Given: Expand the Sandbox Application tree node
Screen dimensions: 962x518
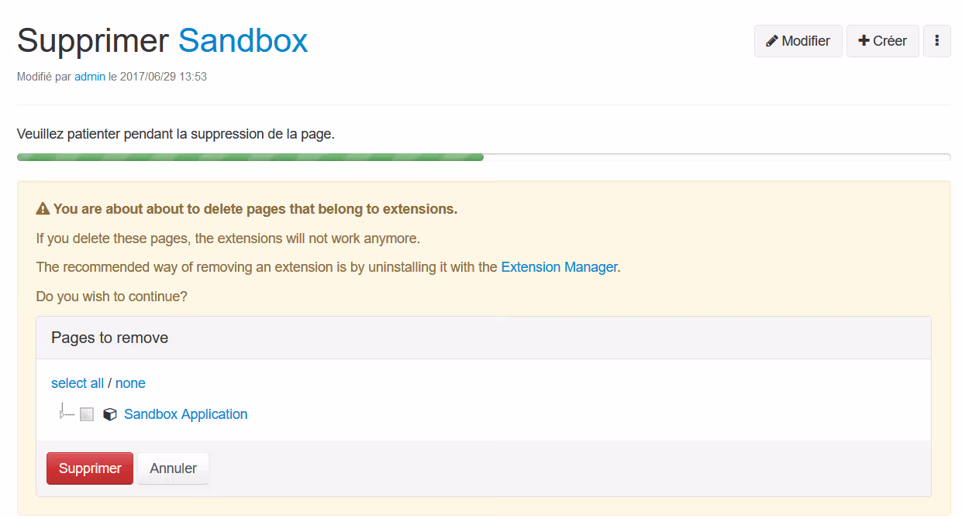Looking at the screenshot, I should (63, 414).
